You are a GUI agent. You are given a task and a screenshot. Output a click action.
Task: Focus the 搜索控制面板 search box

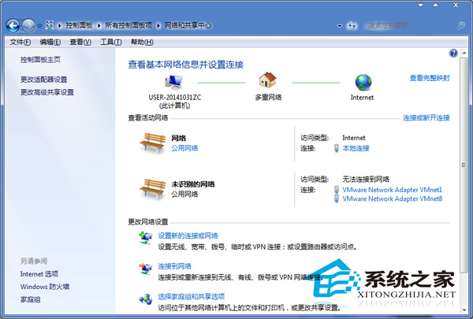(x=409, y=26)
